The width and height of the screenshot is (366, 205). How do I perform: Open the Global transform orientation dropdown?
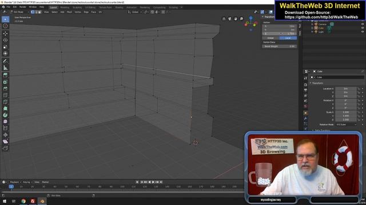coord(135,12)
